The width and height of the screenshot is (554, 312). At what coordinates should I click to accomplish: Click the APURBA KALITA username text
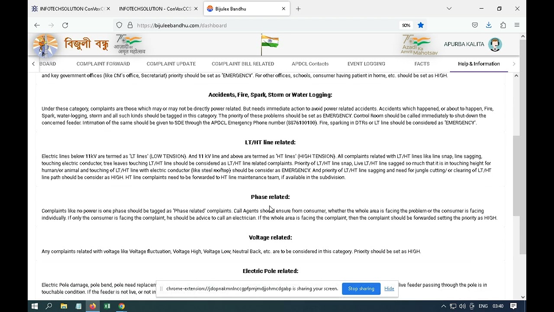tap(464, 44)
